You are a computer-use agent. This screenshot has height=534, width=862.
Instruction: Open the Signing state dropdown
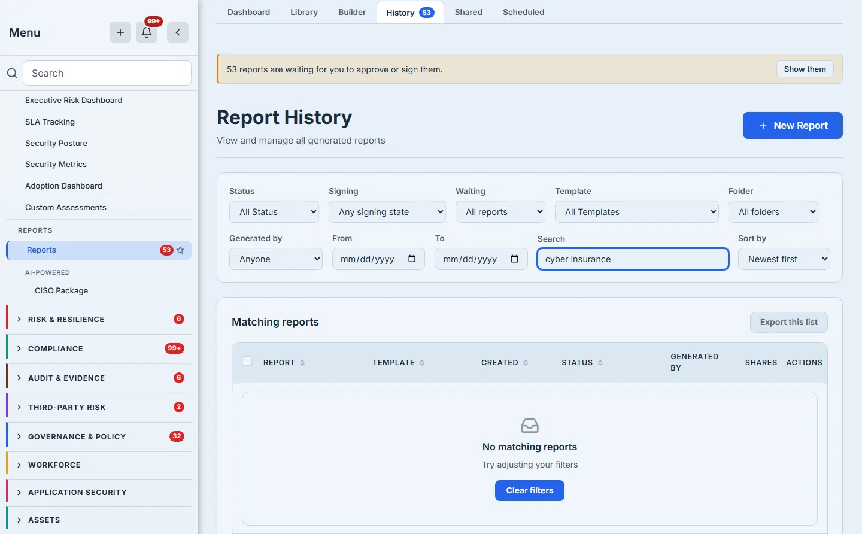[x=387, y=212]
